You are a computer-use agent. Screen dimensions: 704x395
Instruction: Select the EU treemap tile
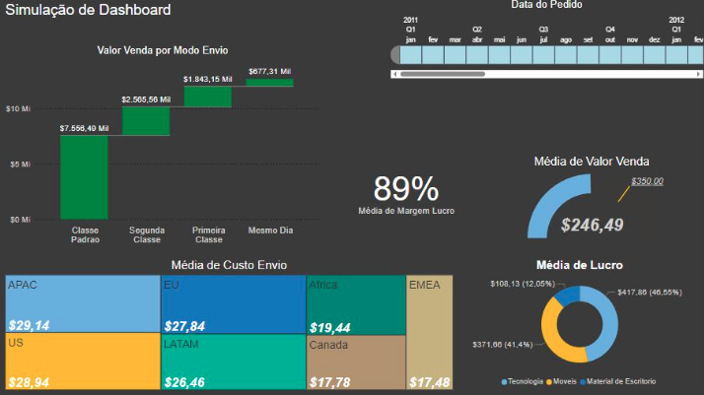[234, 304]
